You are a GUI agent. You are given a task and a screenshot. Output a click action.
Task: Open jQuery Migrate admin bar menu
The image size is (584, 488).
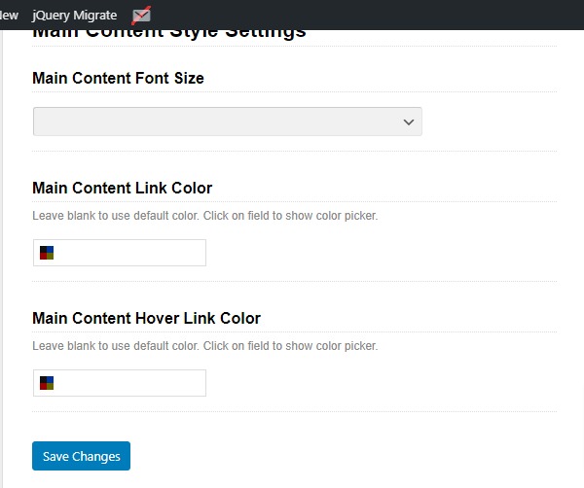[x=75, y=16]
